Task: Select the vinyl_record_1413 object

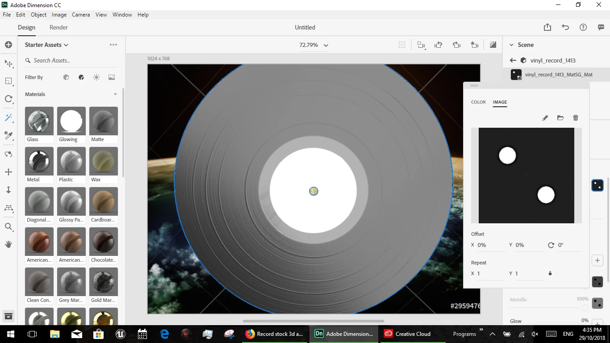Action: 553,60
